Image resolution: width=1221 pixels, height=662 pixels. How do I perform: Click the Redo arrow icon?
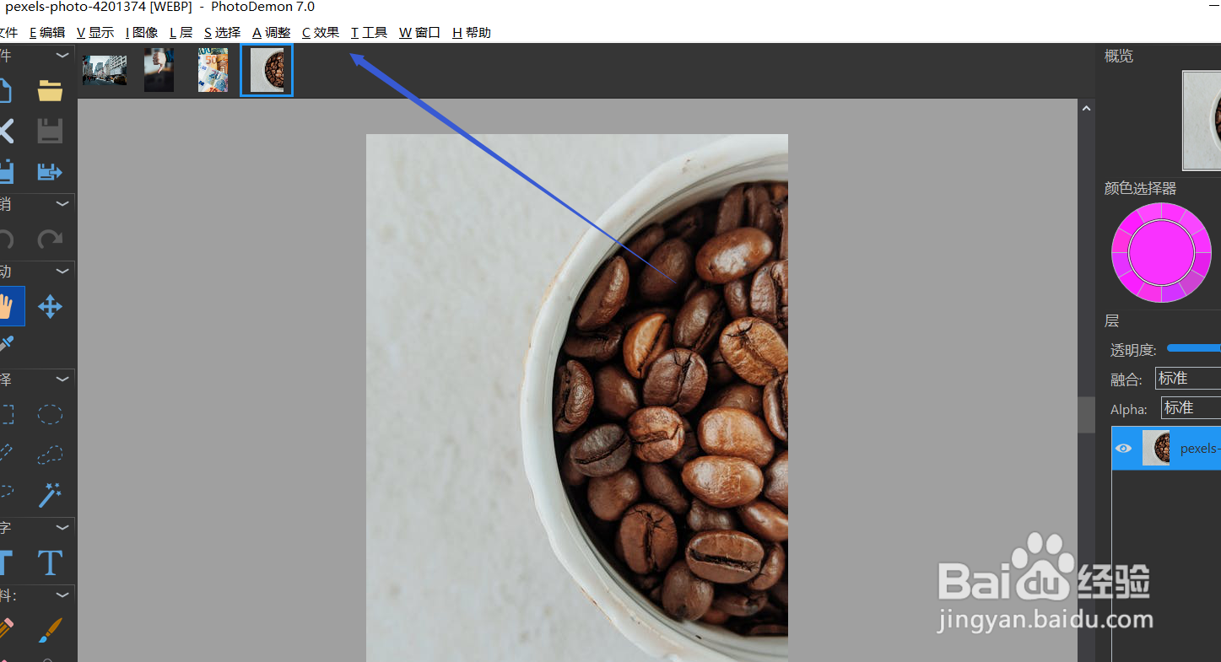click(x=50, y=240)
